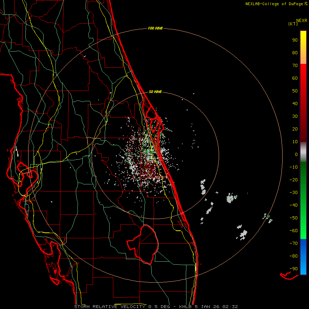
Task: Click the Storm Relative Velocity caption at the bottom
Action: click(156, 307)
